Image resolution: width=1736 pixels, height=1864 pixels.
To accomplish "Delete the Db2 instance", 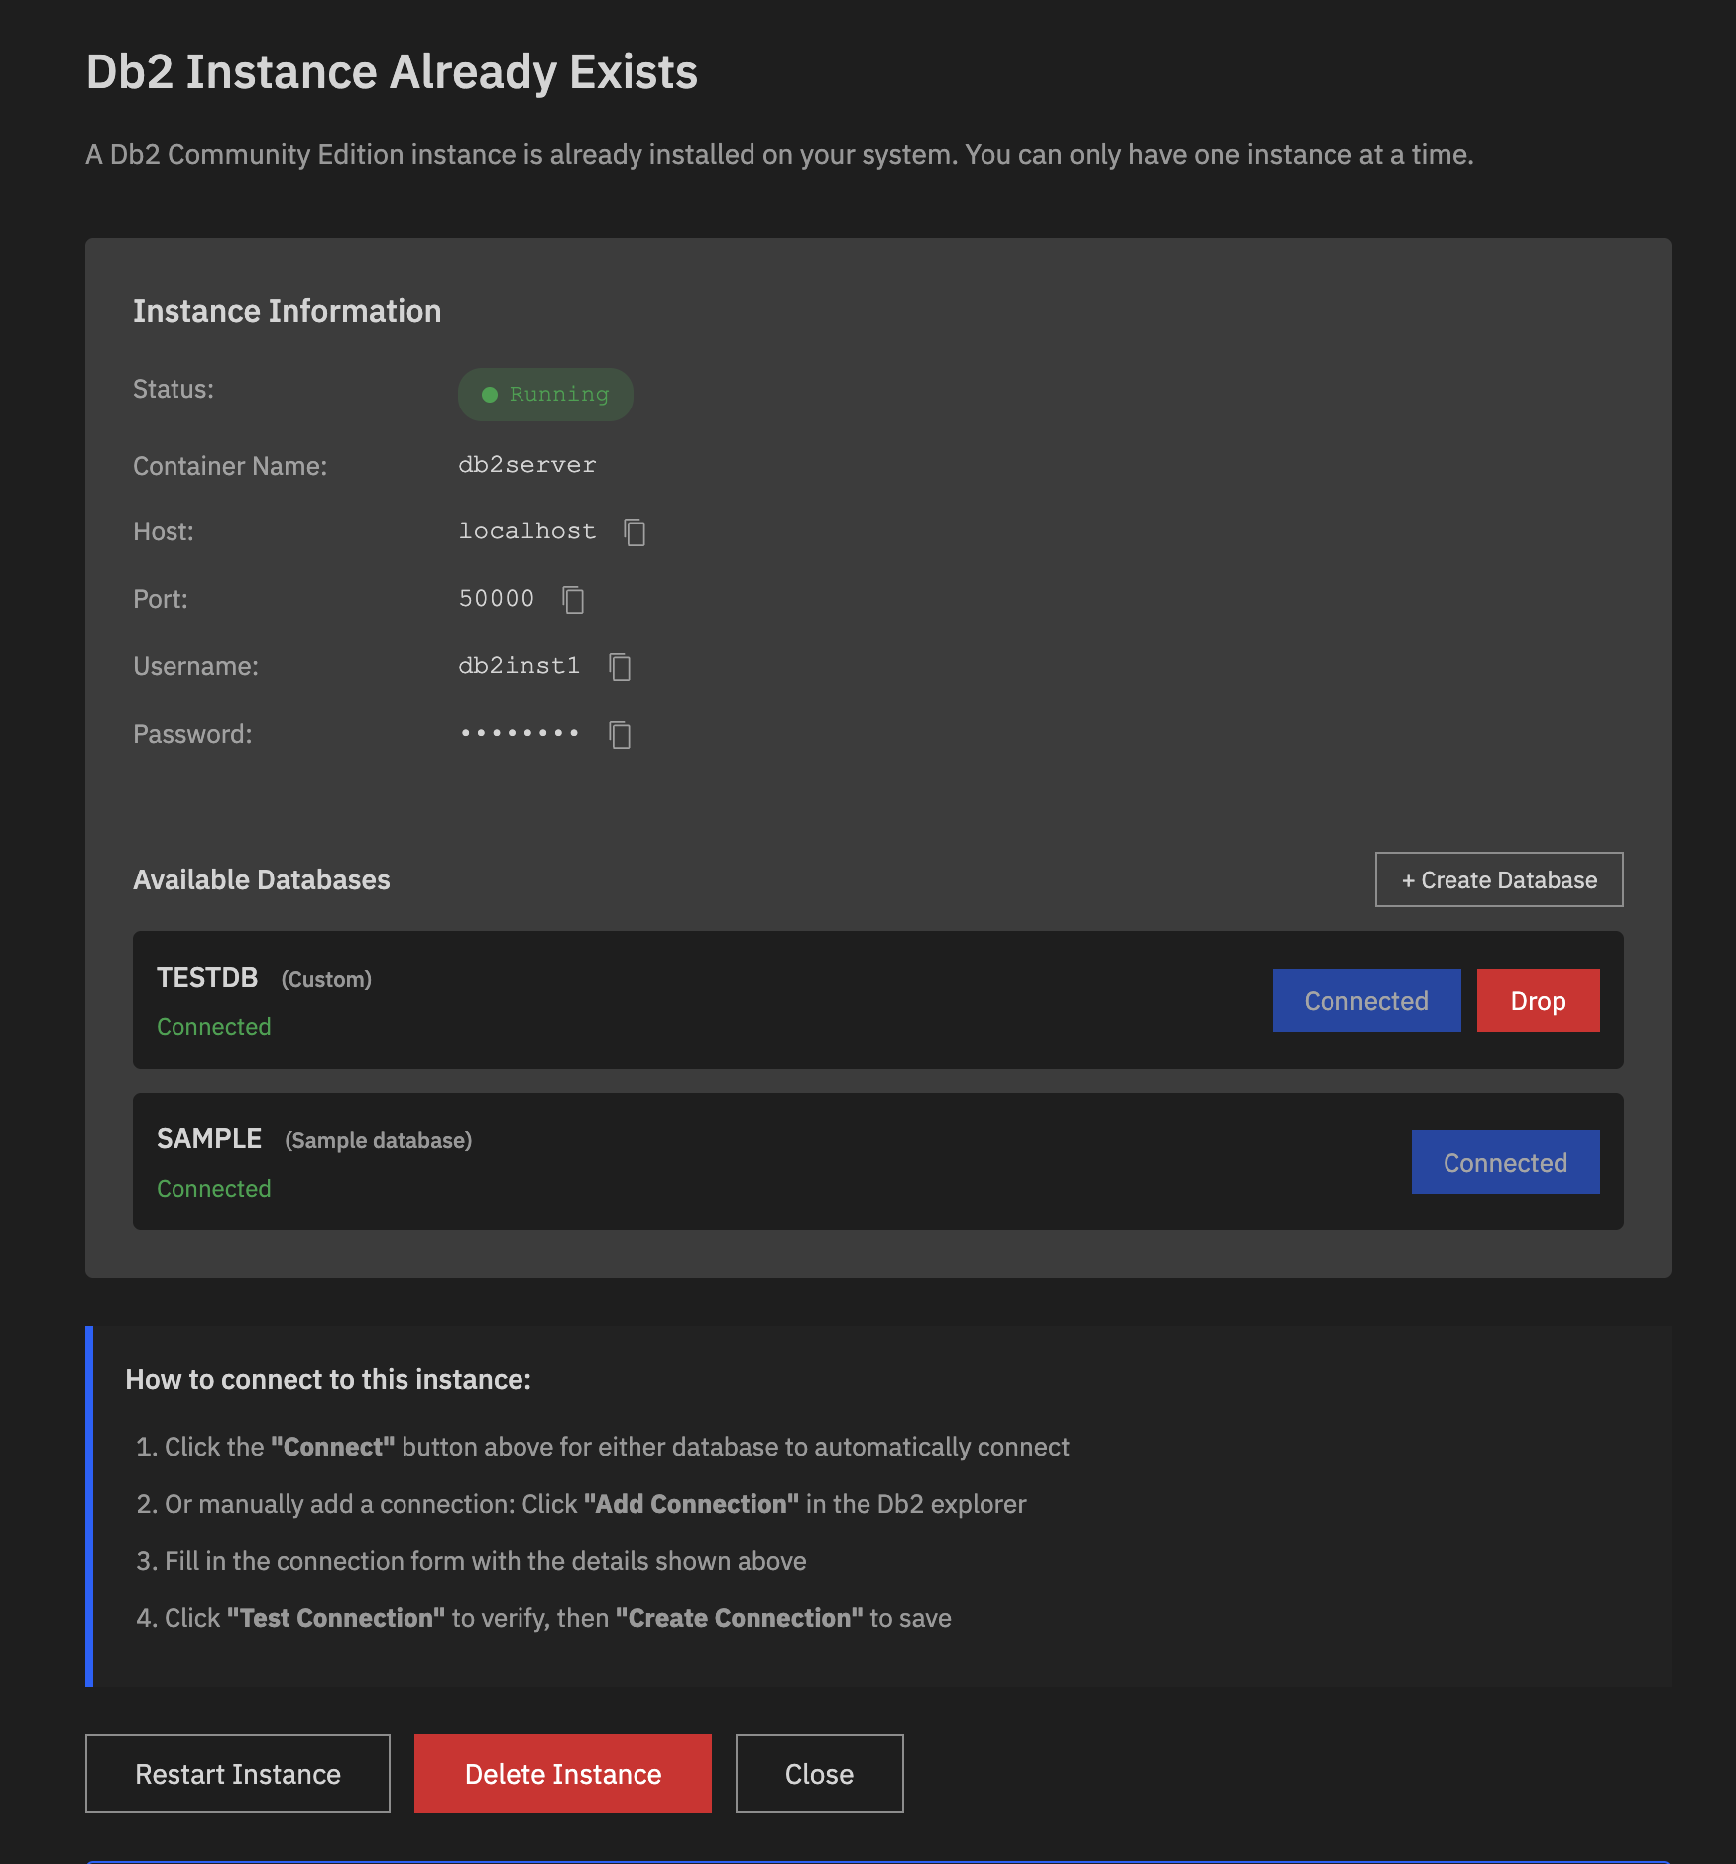I will coord(562,1774).
